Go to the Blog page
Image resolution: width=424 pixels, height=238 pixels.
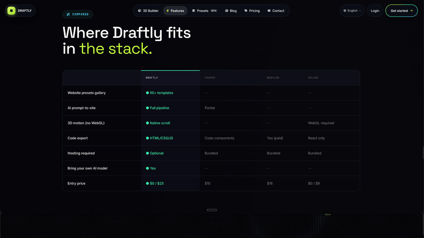231,11
